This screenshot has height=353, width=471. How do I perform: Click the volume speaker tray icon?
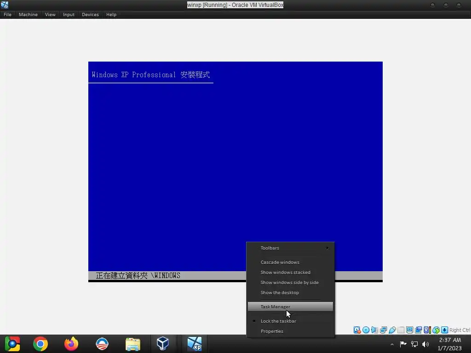pos(425,344)
